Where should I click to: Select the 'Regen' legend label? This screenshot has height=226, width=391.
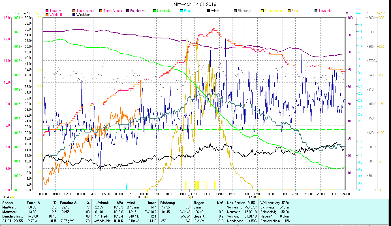189,11
